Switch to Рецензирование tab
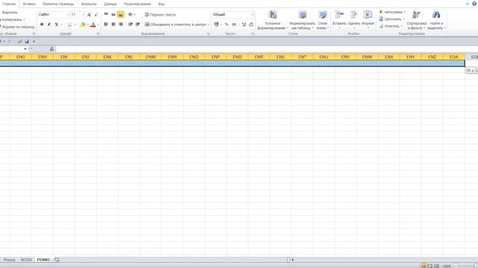This screenshot has height=268, width=478. pyautogui.click(x=137, y=4)
